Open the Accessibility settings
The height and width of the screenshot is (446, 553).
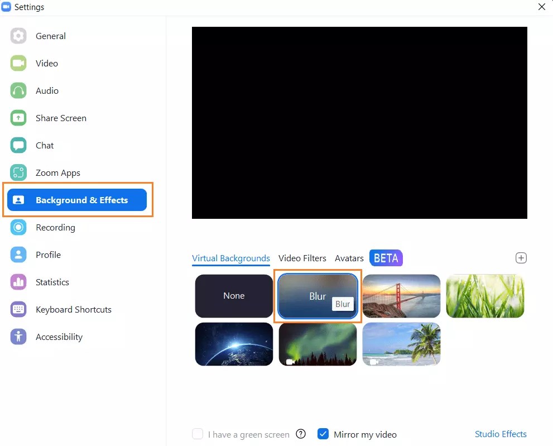click(59, 337)
